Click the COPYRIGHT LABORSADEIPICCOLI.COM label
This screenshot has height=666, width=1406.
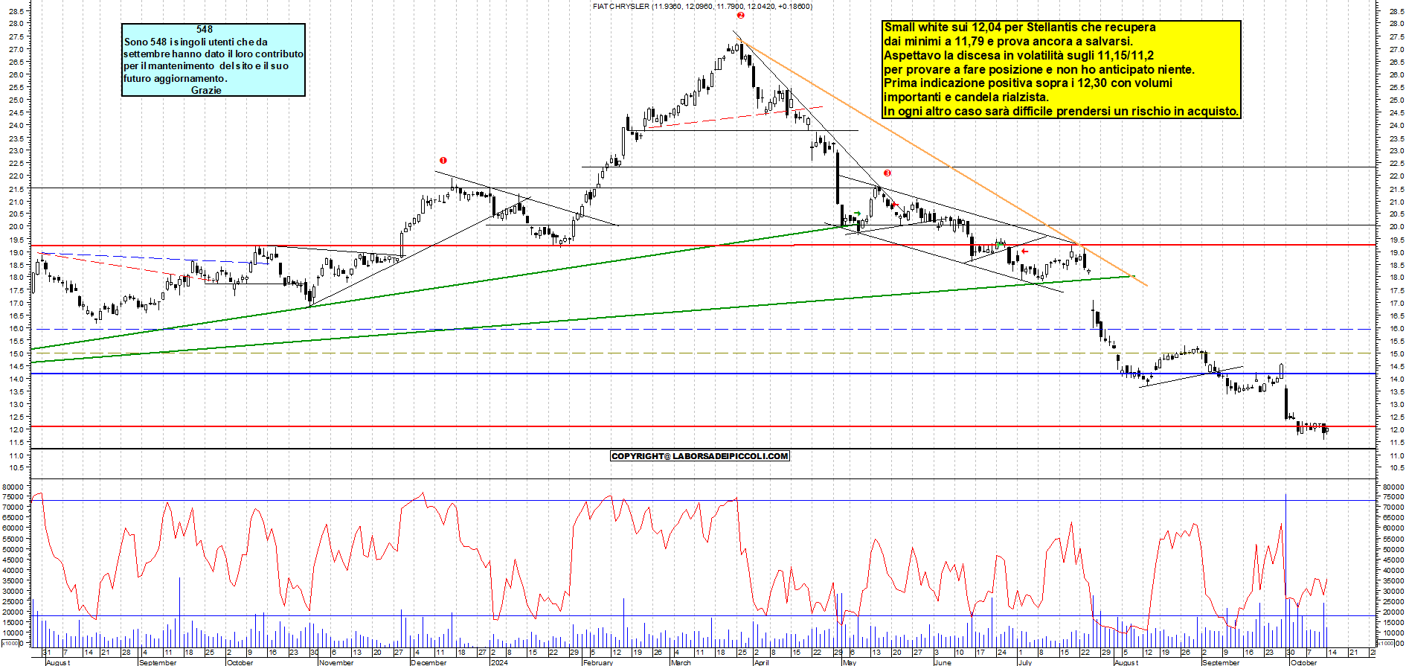pos(699,456)
